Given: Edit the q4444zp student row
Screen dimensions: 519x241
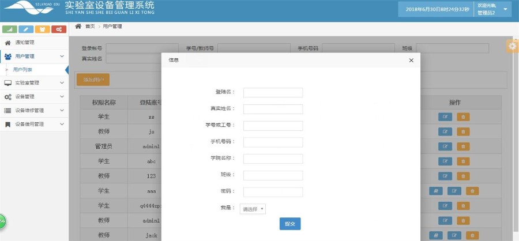Looking at the screenshot, I should [445, 206].
